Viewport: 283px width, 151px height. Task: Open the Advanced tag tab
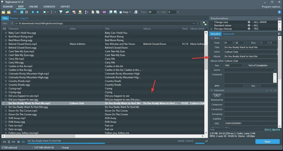[228, 34]
